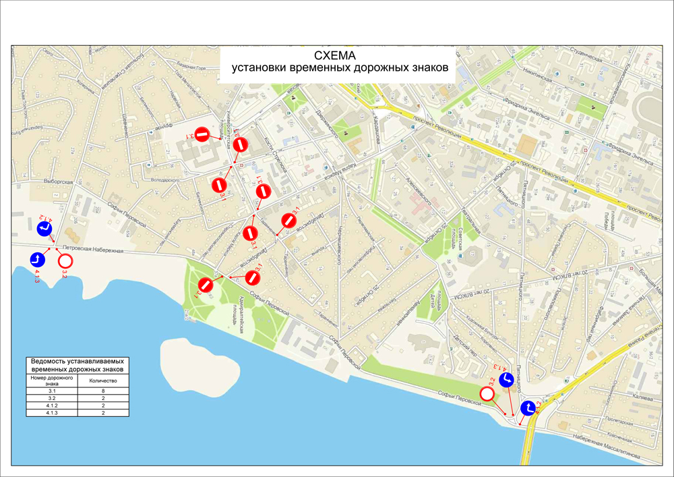Select the blue 4.1.3 sign beside Пятницкого street

tap(507, 380)
